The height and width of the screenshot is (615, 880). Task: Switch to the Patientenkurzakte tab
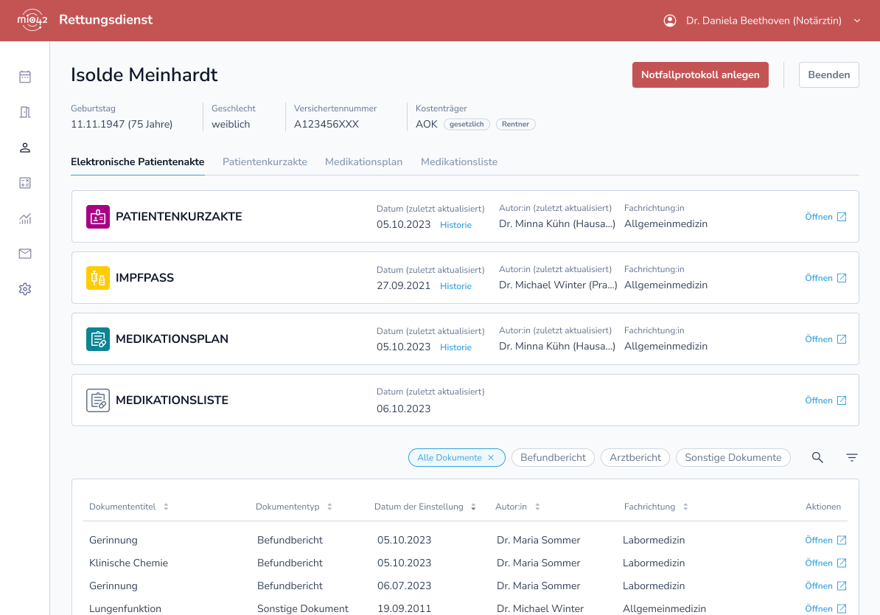point(265,161)
